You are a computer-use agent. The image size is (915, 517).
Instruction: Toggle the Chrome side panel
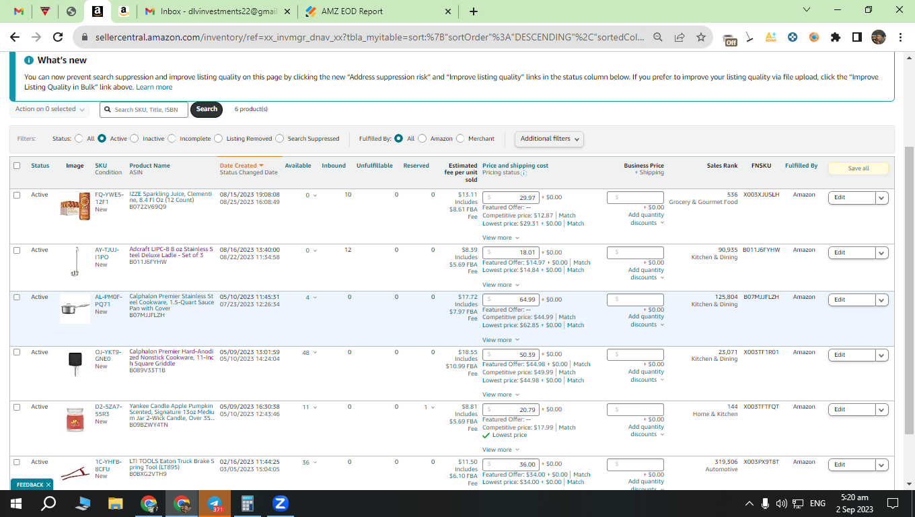tap(856, 38)
